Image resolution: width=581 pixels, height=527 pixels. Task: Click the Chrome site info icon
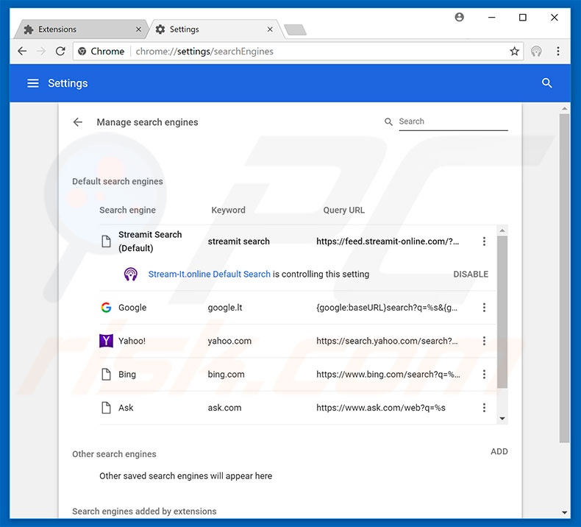(82, 52)
